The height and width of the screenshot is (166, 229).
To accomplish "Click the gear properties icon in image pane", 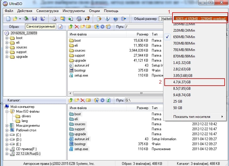I will (102, 27).
